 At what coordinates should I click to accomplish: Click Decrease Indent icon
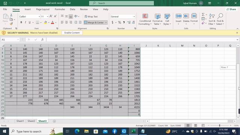(76, 22)
